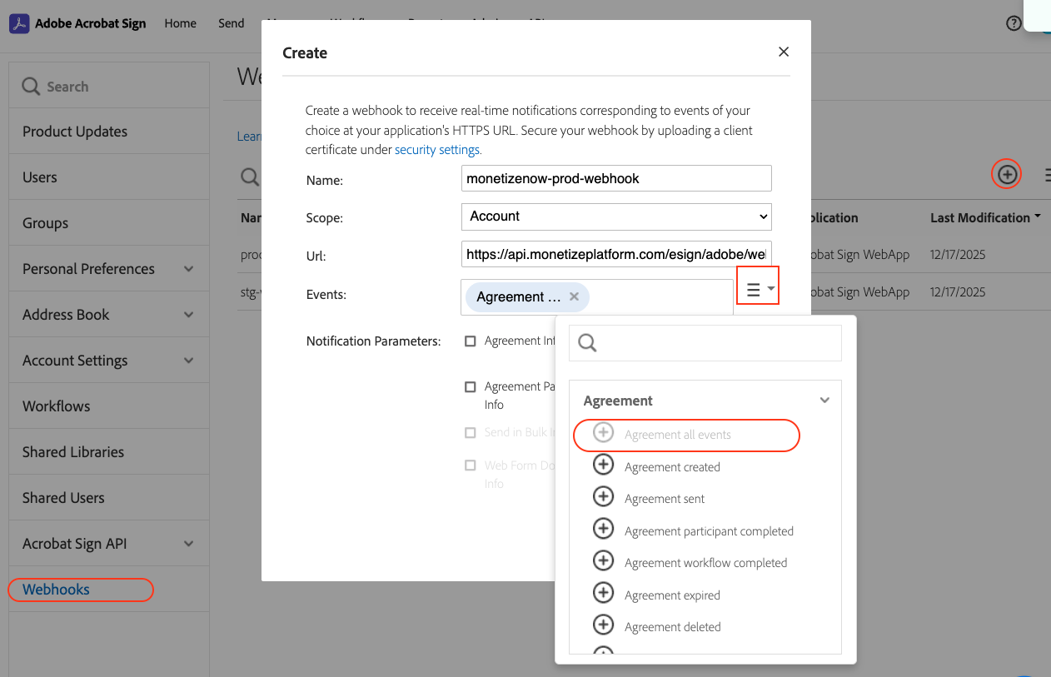Screen dimensions: 1051x677
Task: Click the Agreement participant completed label
Action: tap(709, 531)
